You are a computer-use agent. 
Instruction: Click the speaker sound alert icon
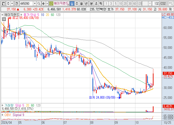(x=44, y=3)
